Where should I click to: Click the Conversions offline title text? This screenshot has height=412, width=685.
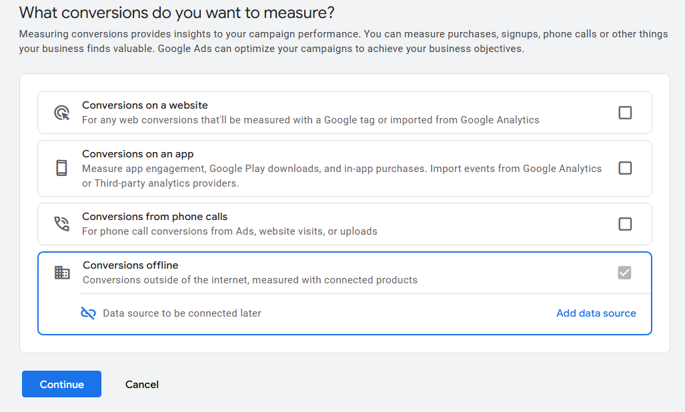pyautogui.click(x=129, y=265)
